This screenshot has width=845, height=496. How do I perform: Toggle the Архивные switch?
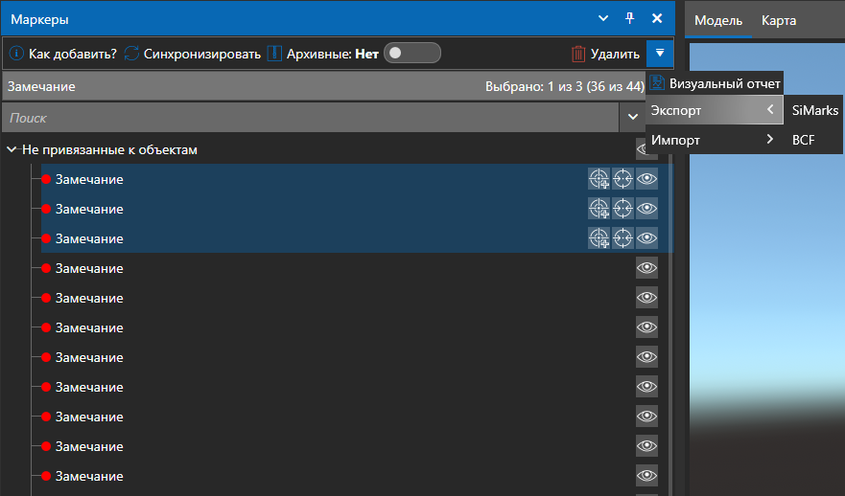[x=412, y=53]
